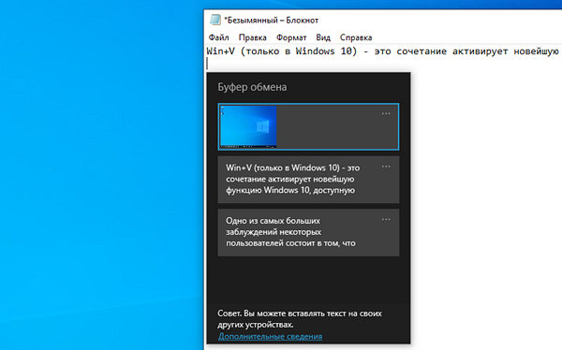Open options for the Win+V clipboard entry
The height and width of the screenshot is (350, 562).
(386, 167)
